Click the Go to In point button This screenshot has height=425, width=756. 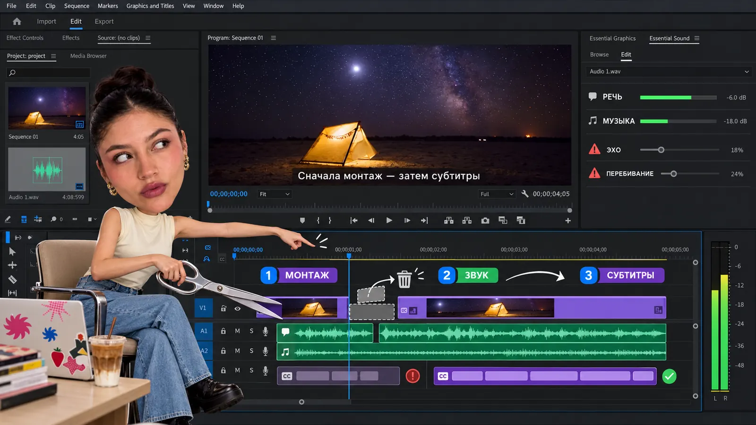353,221
